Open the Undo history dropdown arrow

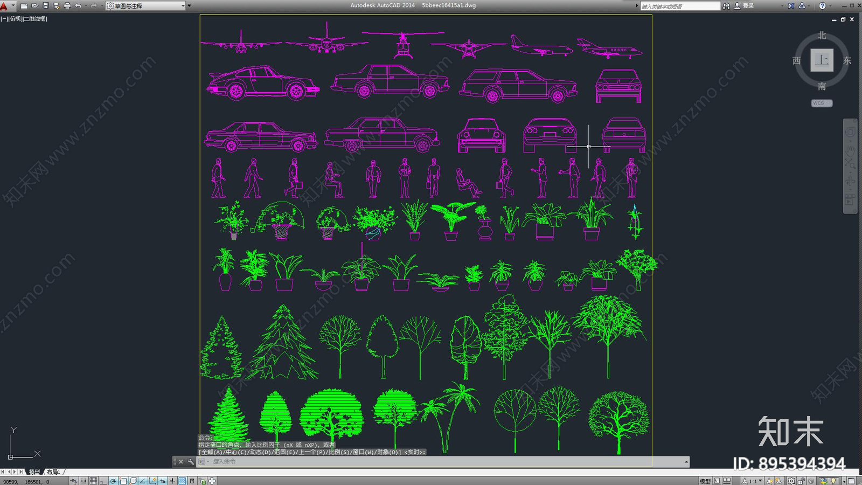coord(86,6)
